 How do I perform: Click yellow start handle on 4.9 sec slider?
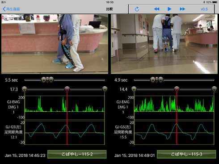(x=153, y=80)
